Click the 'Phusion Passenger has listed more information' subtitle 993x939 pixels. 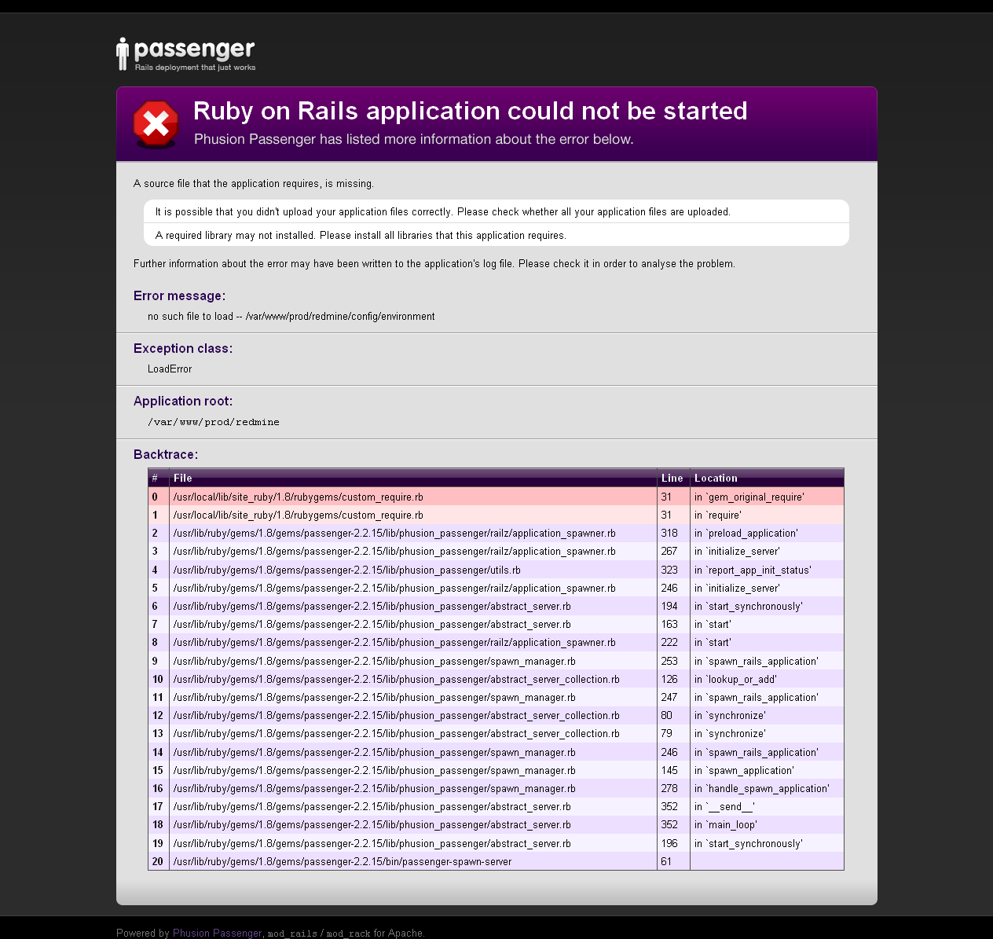[x=414, y=139]
